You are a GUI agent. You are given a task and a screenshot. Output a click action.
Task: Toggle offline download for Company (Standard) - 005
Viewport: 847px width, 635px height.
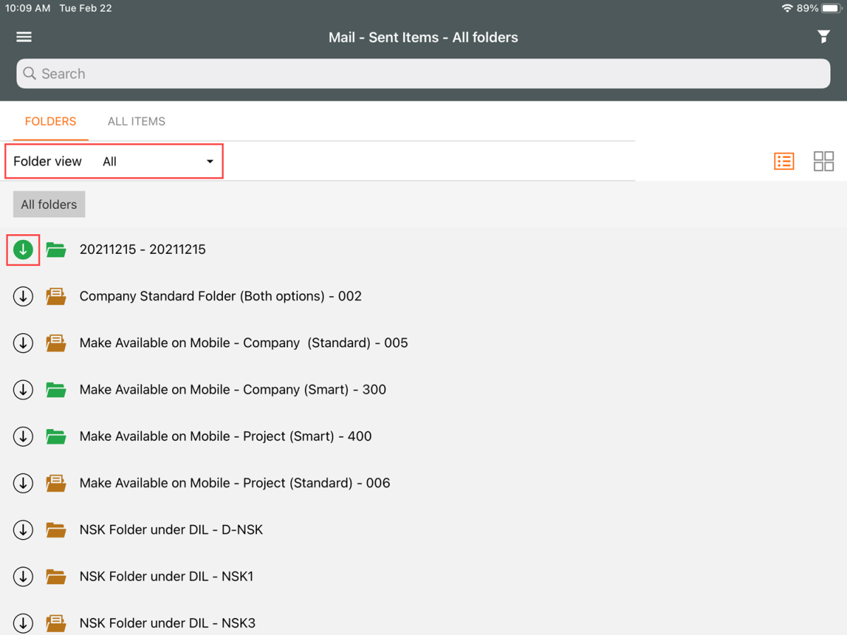[x=23, y=343]
